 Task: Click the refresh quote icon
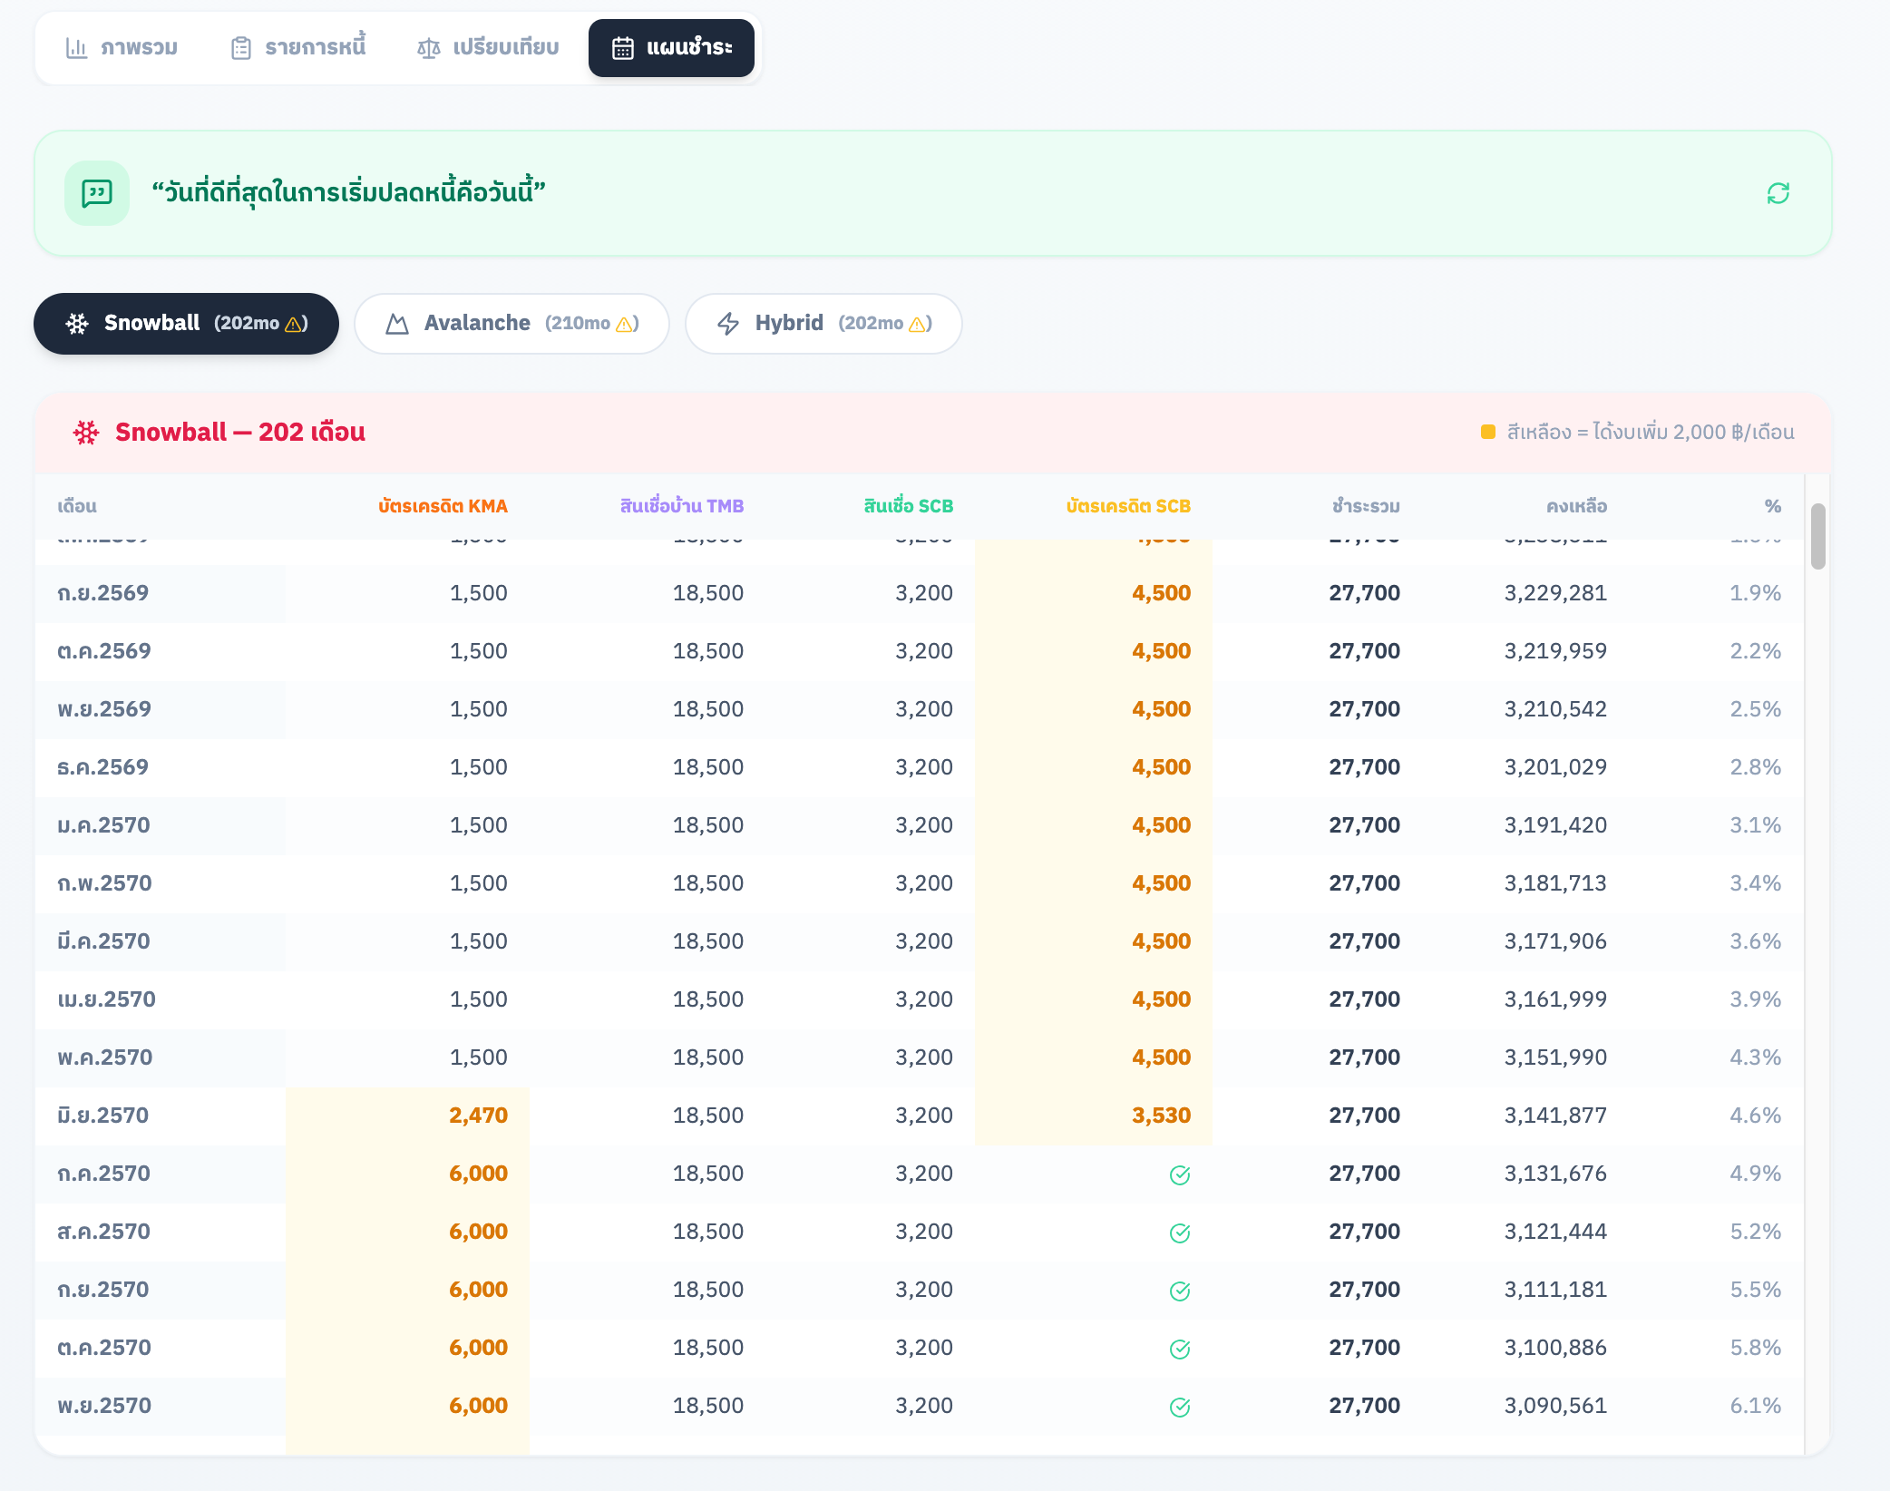(1778, 193)
